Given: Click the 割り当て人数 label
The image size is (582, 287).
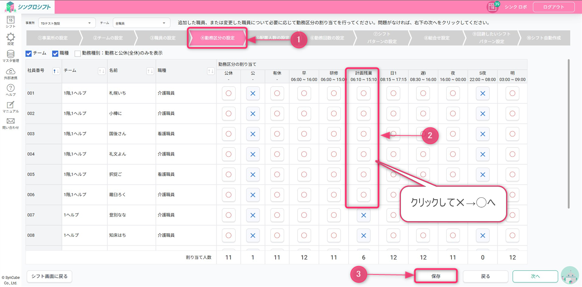Looking at the screenshot, I should (198, 257).
